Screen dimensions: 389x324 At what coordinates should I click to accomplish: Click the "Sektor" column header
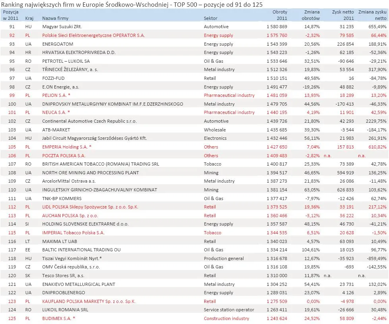[x=210, y=18]
